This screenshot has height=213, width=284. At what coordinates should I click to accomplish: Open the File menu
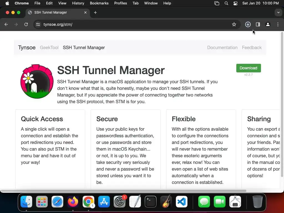[x=37, y=3]
